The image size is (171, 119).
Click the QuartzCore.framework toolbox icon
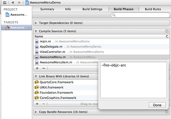tap(37, 82)
